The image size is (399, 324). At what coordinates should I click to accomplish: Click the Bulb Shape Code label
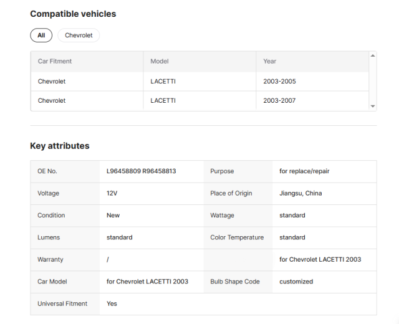[235, 282]
